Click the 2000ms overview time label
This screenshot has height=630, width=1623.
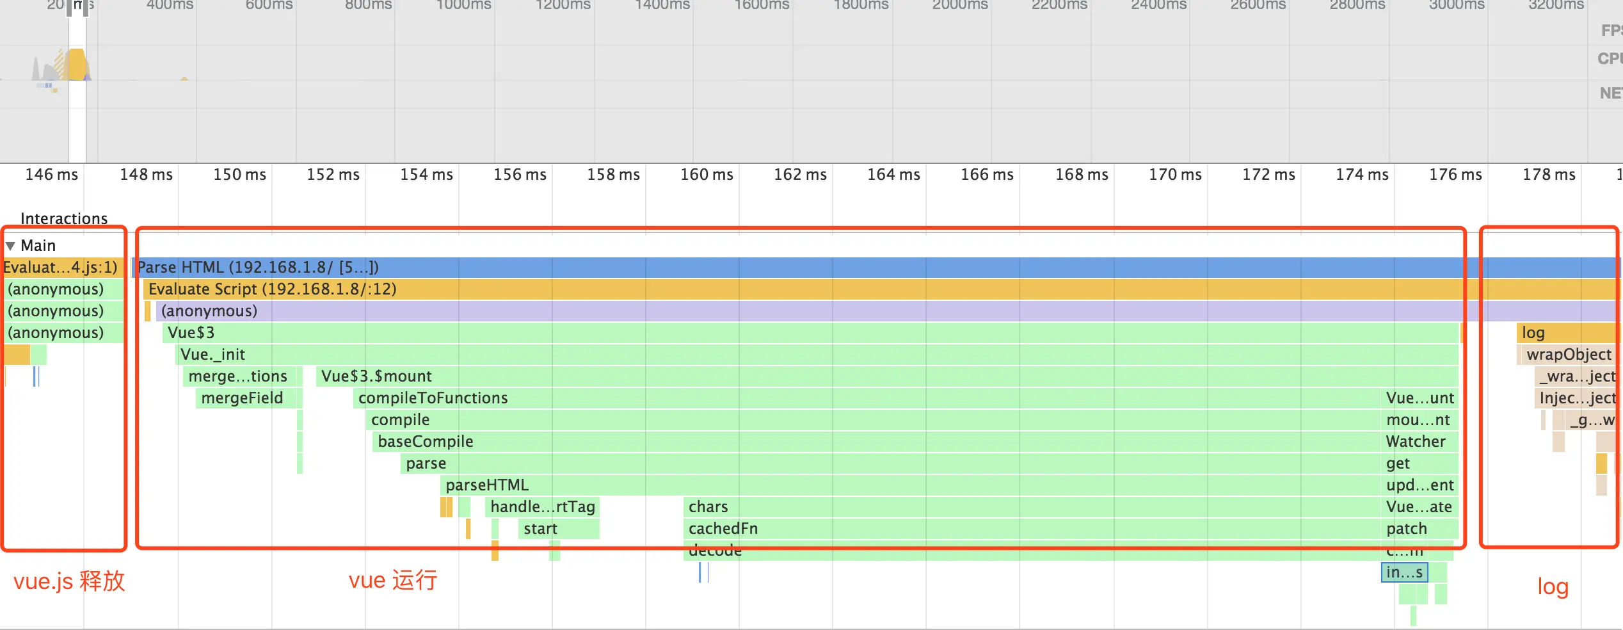click(960, 5)
